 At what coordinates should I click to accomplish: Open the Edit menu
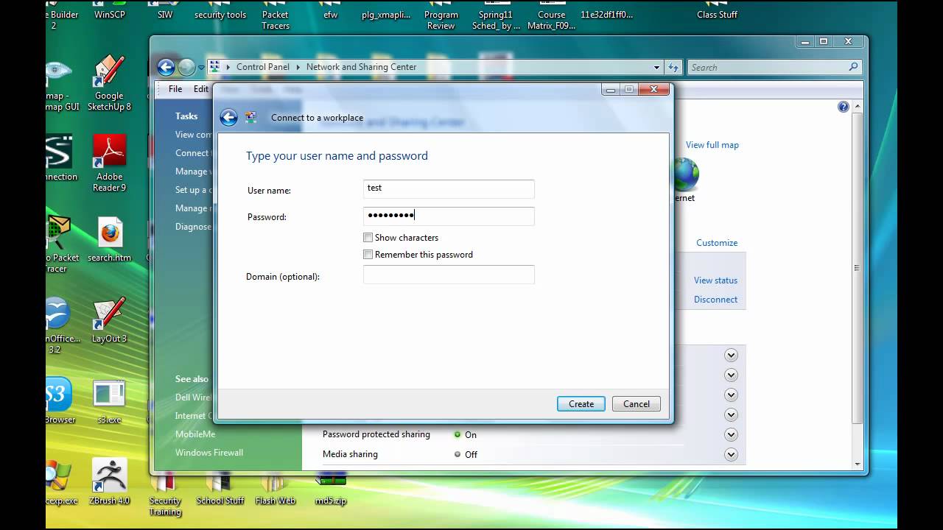tap(201, 89)
